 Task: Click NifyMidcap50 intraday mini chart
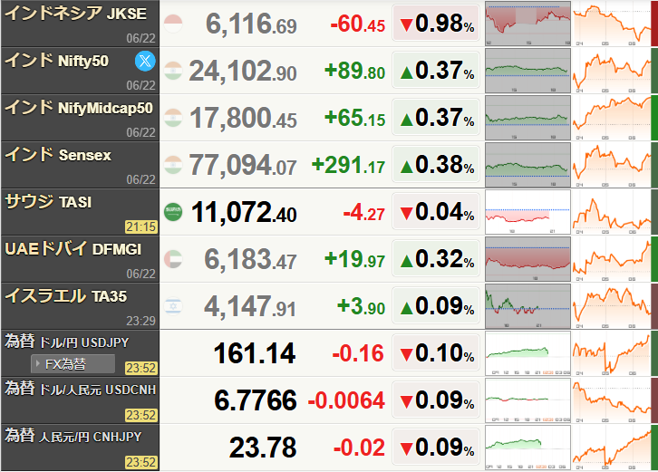527,118
